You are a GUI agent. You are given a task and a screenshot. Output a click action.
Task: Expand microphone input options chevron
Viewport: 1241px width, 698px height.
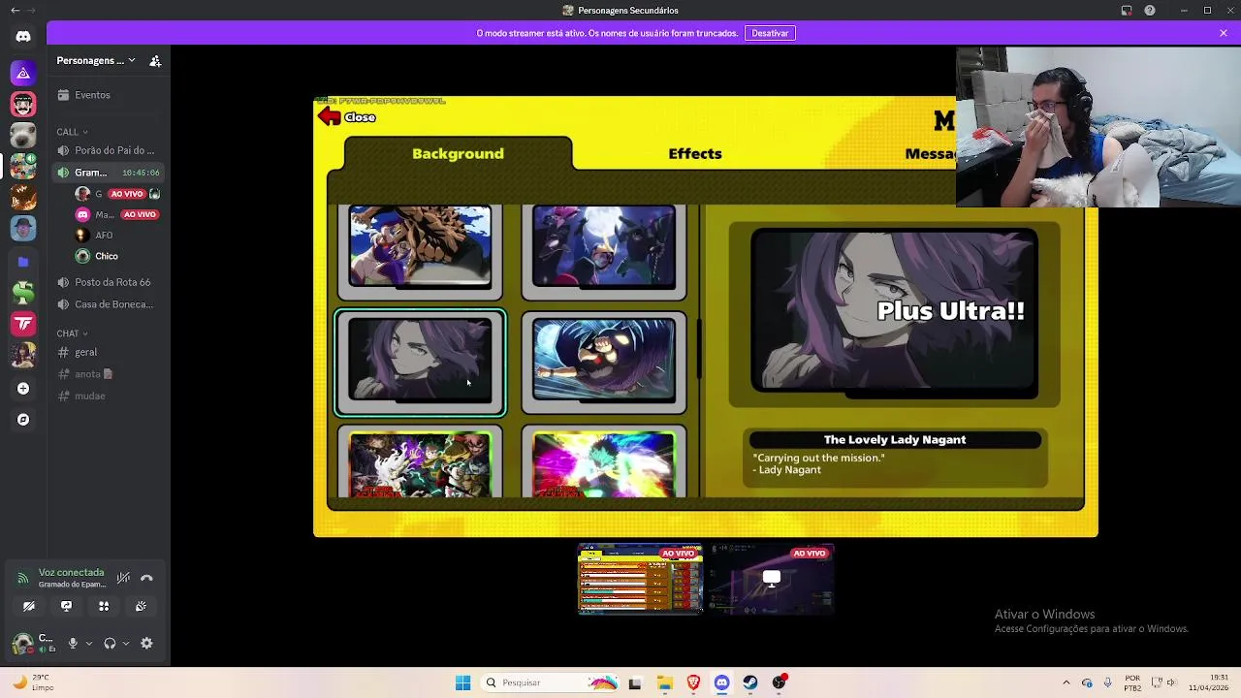[89, 643]
